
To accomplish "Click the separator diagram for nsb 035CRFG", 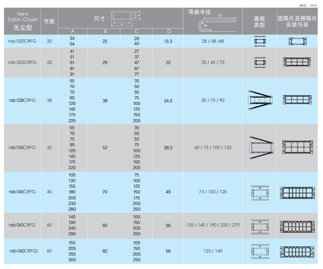I will tap(298, 147).
